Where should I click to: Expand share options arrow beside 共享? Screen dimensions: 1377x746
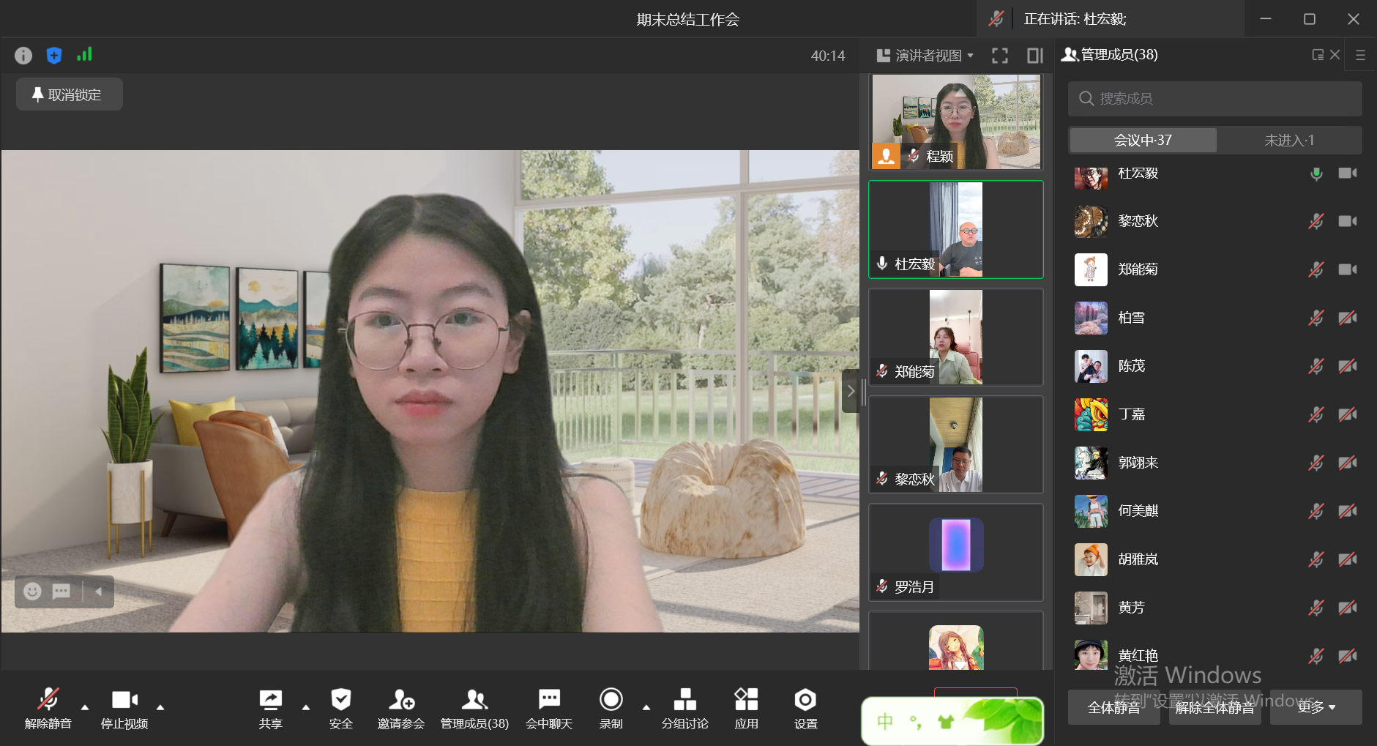(306, 707)
